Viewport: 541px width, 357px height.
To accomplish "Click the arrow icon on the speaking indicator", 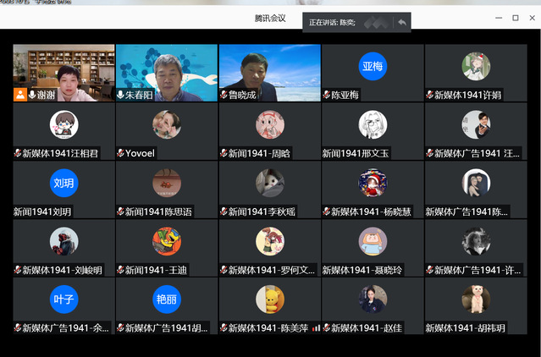I will 401,22.
